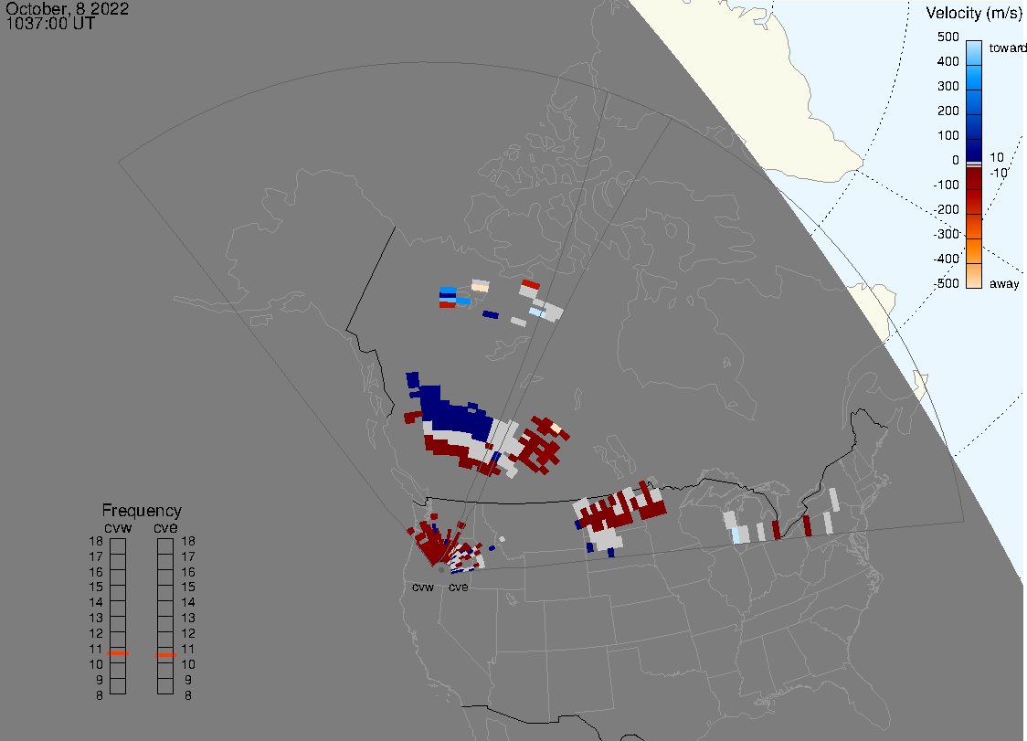Pick the orange -400 to -300 colorbar segment
The width and height of the screenshot is (1027, 741).
pyautogui.click(x=974, y=251)
